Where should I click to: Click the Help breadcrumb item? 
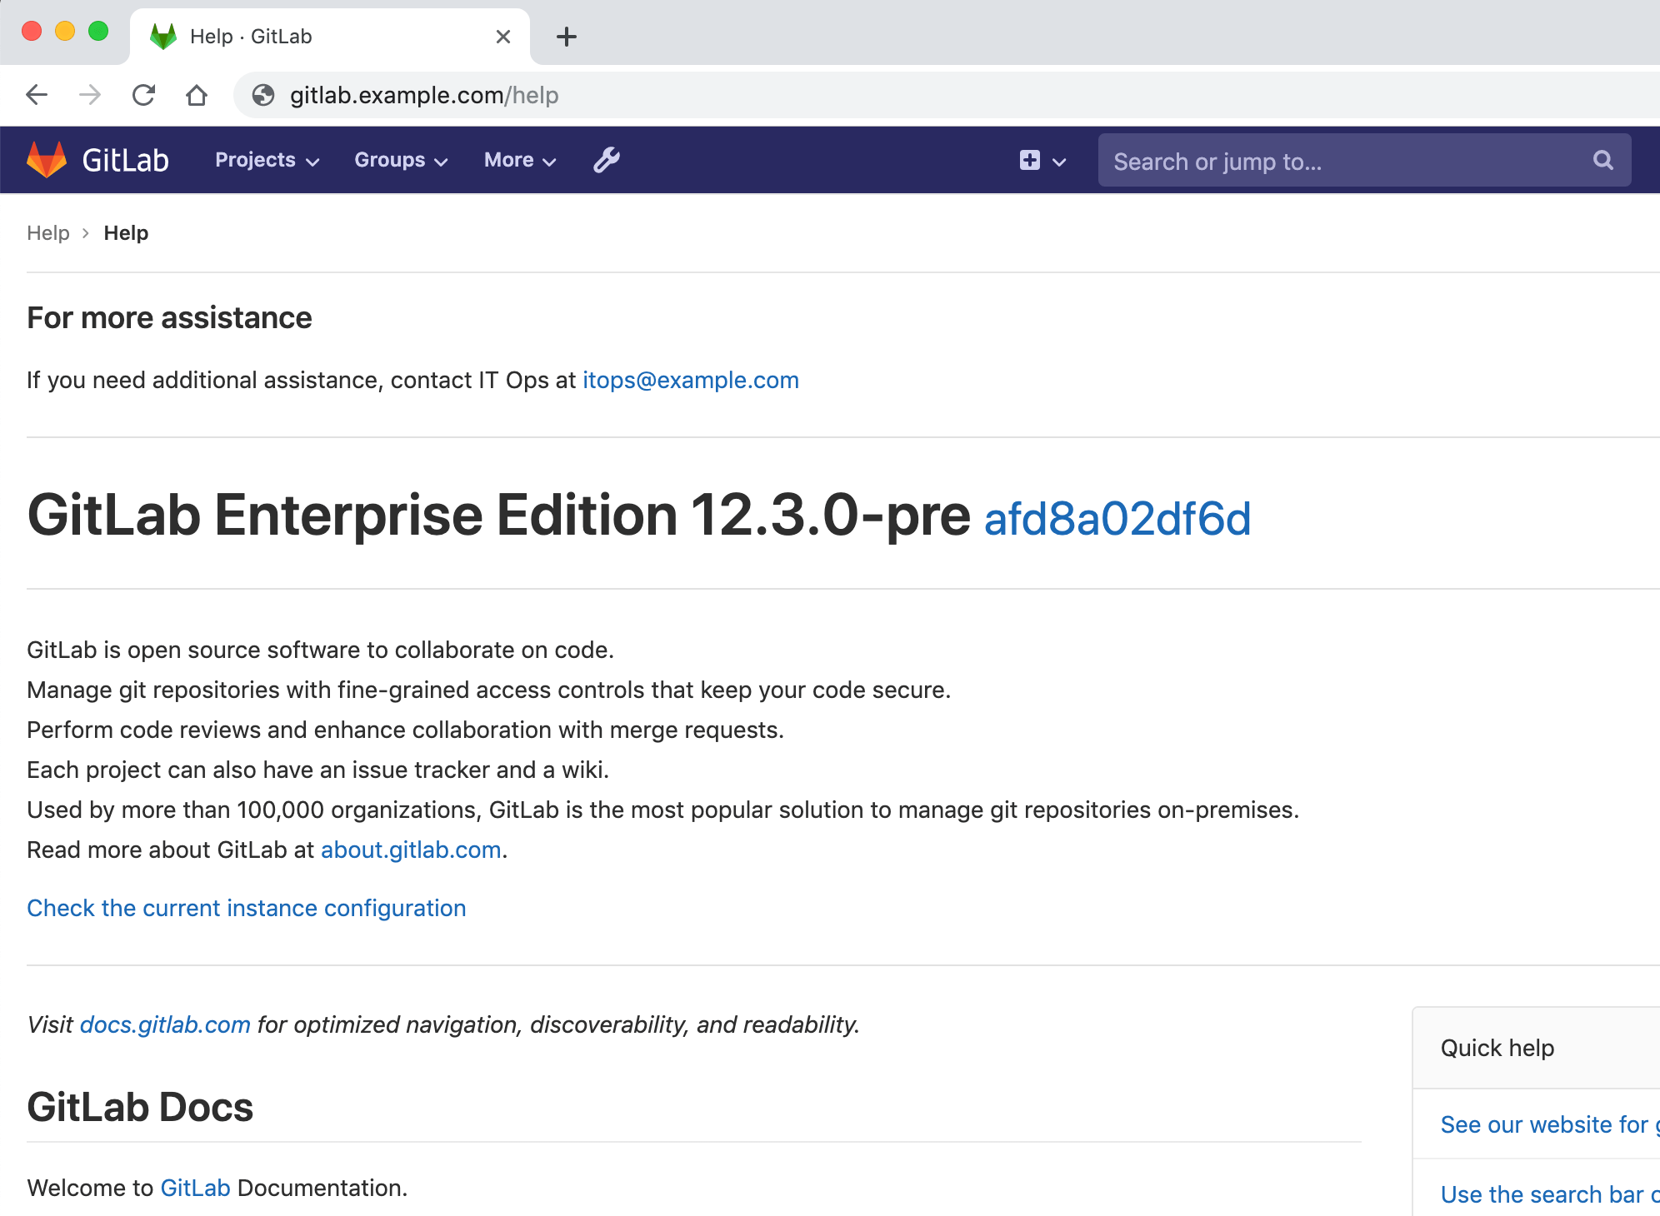(x=47, y=233)
